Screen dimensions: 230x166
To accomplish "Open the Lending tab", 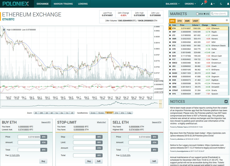I will [x=83, y=4].
